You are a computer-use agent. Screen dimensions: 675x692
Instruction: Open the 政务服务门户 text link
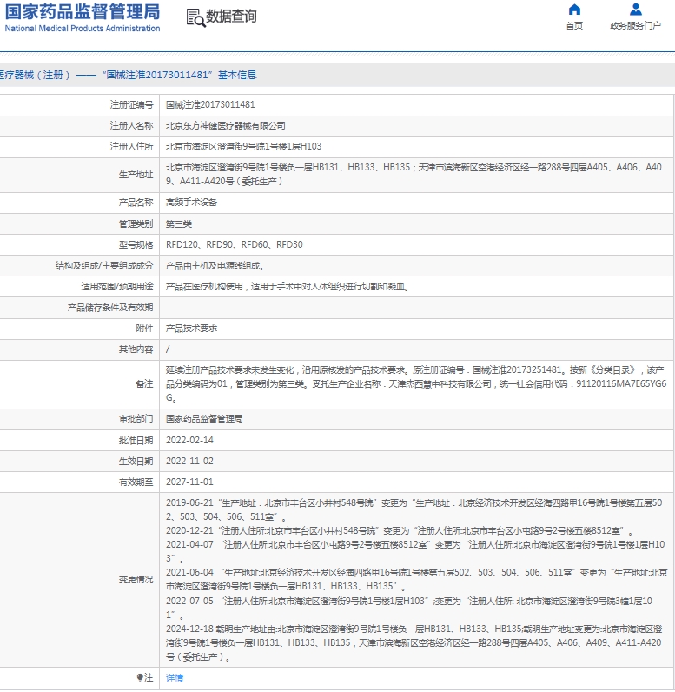(635, 26)
